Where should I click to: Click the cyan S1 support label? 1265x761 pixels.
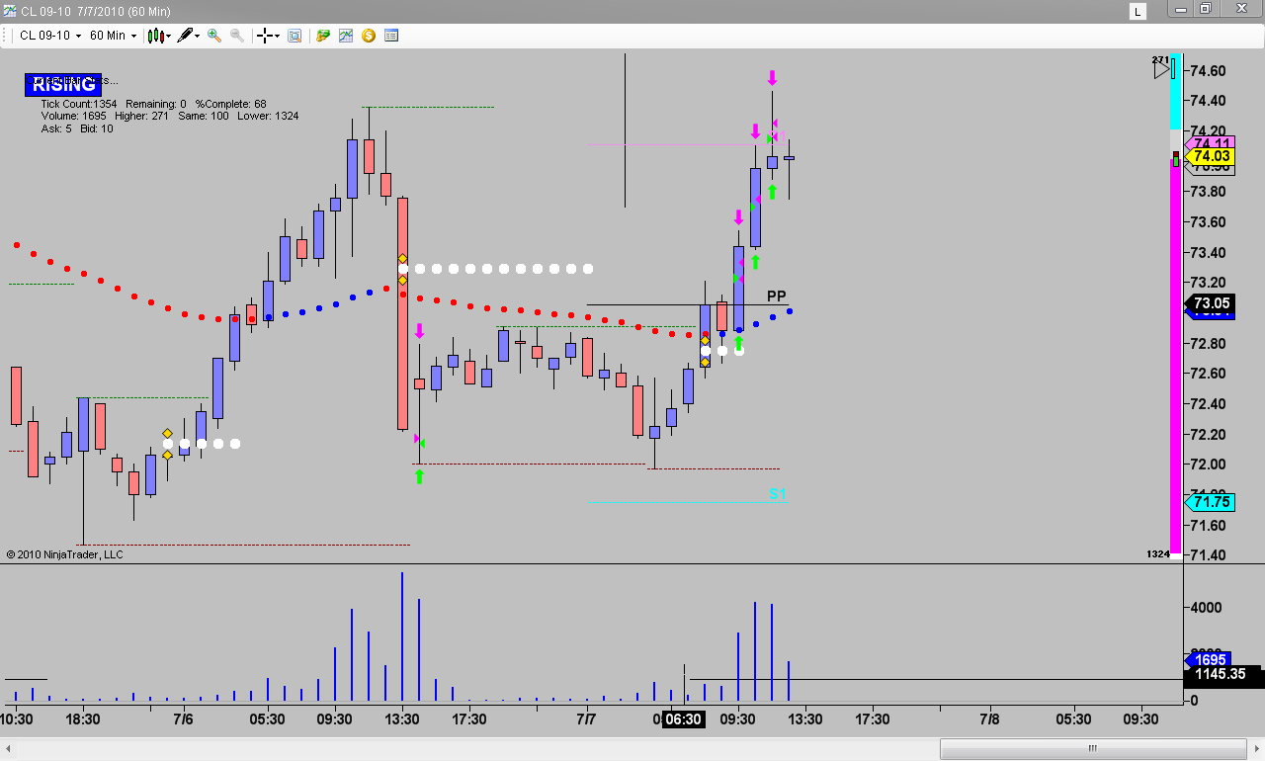(x=778, y=493)
